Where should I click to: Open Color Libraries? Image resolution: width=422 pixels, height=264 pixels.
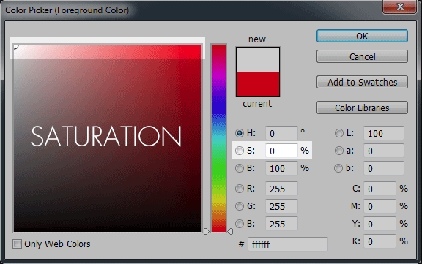click(362, 108)
